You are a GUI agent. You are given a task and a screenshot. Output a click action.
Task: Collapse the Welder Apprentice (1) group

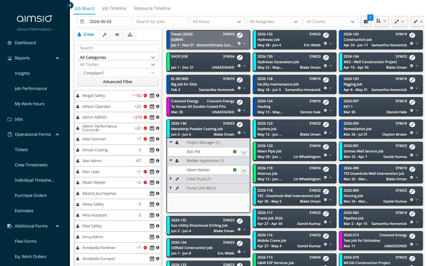click(171, 160)
